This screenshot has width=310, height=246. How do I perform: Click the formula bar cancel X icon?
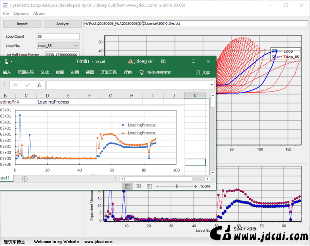pyautogui.click(x=15, y=85)
